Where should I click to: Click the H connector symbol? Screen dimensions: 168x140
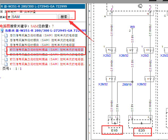click(x=150, y=79)
